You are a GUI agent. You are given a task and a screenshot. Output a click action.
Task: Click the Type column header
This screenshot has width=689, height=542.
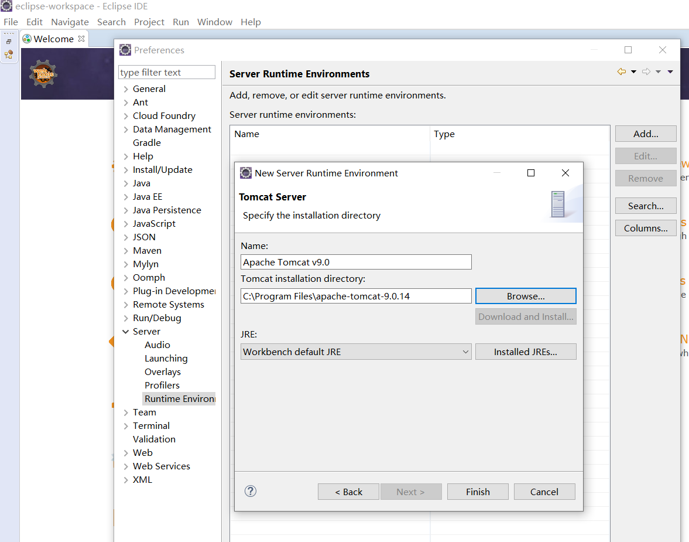[520, 134]
